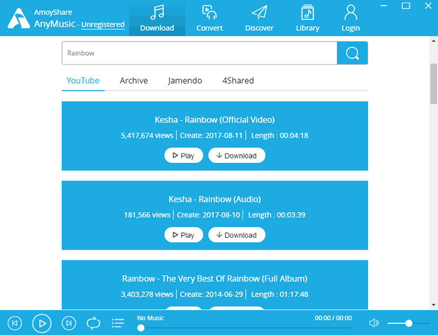Viewport: 438px width, 335px height.
Task: Open the Download section
Action: 157,18
